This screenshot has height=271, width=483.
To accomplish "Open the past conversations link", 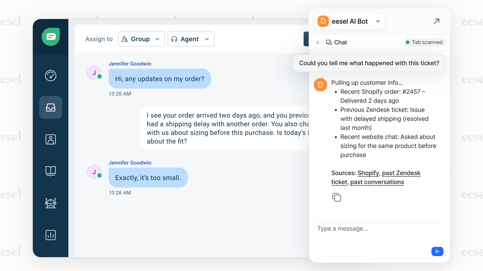I will pos(377,182).
